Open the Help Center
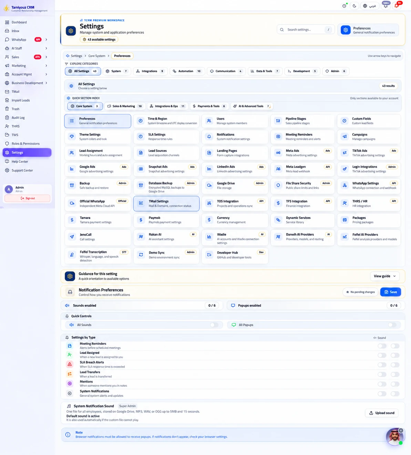The height and width of the screenshot is (455, 411). [x=20, y=162]
